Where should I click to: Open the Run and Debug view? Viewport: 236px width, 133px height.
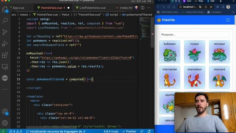[5, 44]
